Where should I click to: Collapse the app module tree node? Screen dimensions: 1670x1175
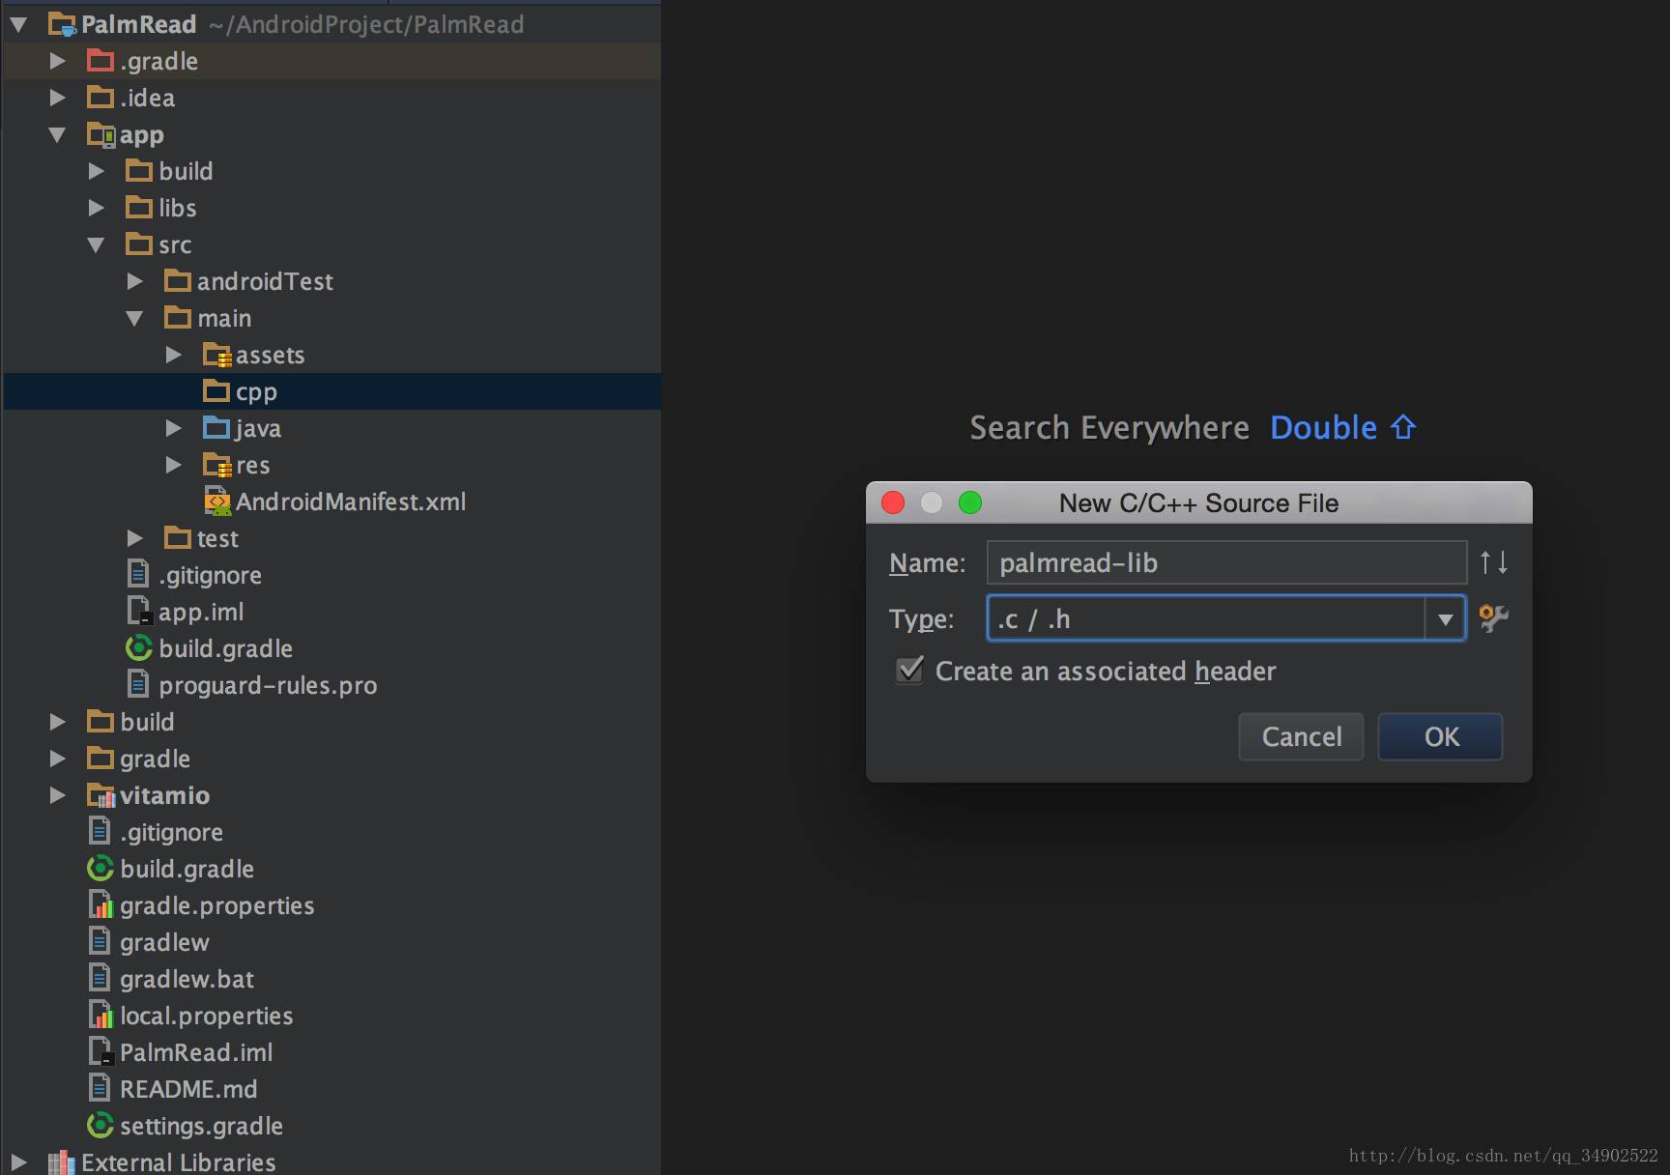pos(57,134)
